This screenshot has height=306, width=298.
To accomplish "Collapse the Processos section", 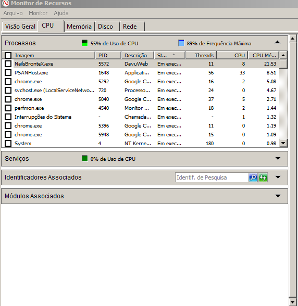I will [x=278, y=42].
